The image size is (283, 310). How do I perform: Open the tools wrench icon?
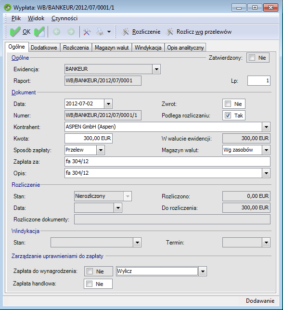tap(87, 32)
